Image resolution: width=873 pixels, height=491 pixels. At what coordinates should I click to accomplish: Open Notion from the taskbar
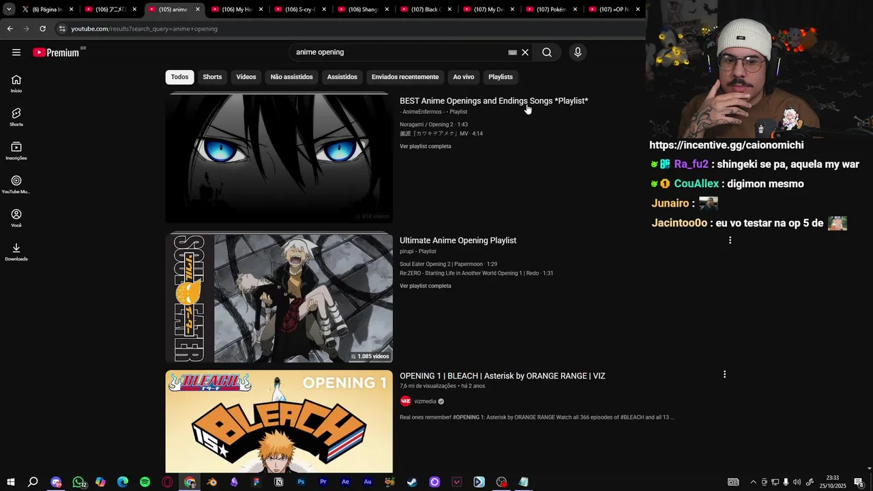pyautogui.click(x=278, y=482)
